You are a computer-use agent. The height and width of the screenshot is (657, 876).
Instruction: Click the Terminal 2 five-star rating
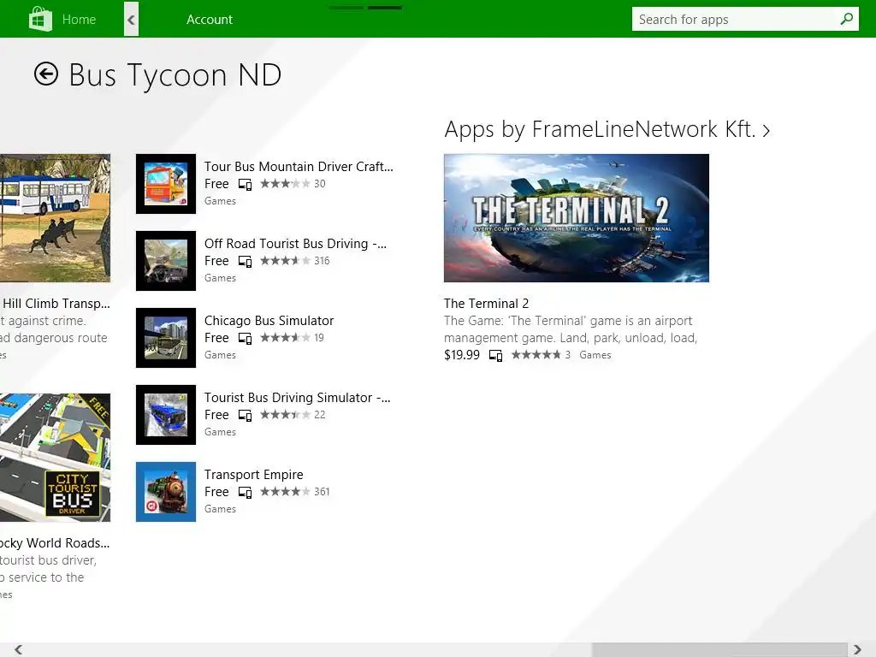pos(536,355)
